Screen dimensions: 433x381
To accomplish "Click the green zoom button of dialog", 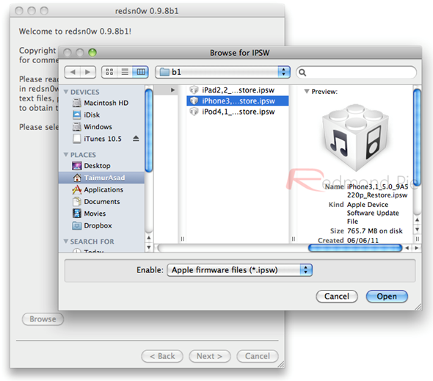I will (92, 53).
